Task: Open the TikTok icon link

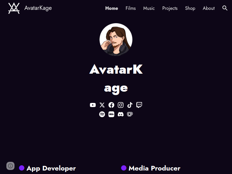Action: (130, 105)
